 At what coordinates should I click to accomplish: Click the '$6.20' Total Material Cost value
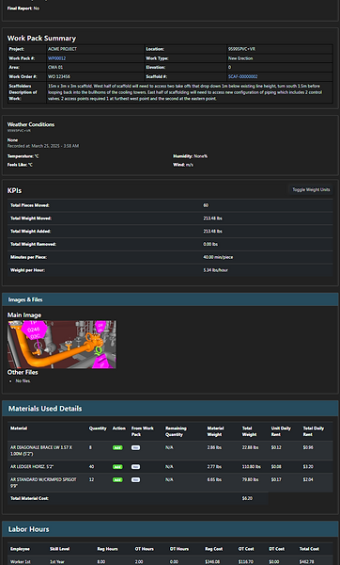point(247,498)
